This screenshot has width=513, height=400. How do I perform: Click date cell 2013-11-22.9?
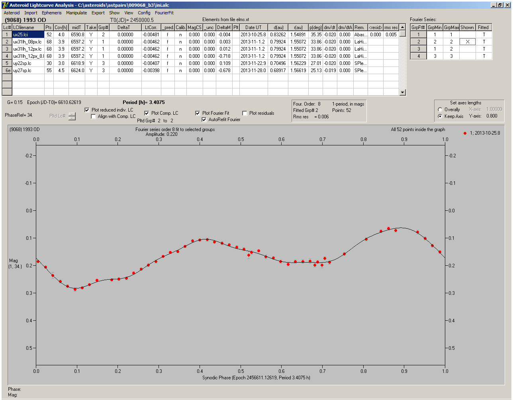tap(253, 63)
